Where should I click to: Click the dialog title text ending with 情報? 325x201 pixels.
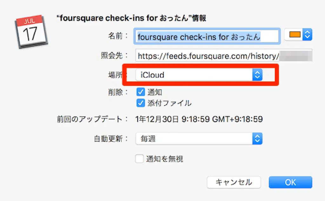click(131, 18)
